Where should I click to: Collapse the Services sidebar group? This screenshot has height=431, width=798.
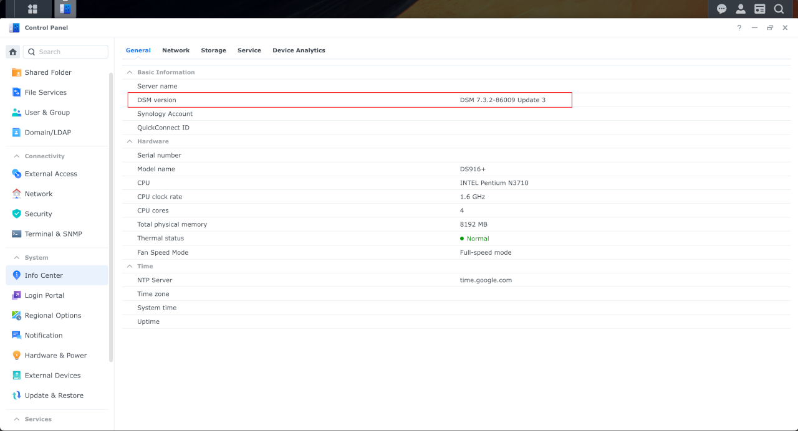17,419
